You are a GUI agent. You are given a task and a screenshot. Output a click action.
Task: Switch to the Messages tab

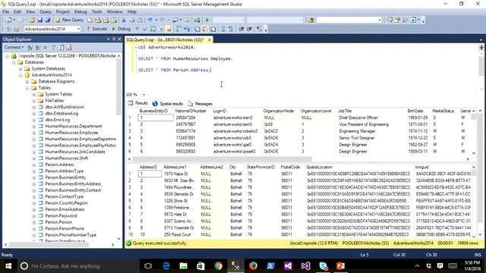pos(200,104)
